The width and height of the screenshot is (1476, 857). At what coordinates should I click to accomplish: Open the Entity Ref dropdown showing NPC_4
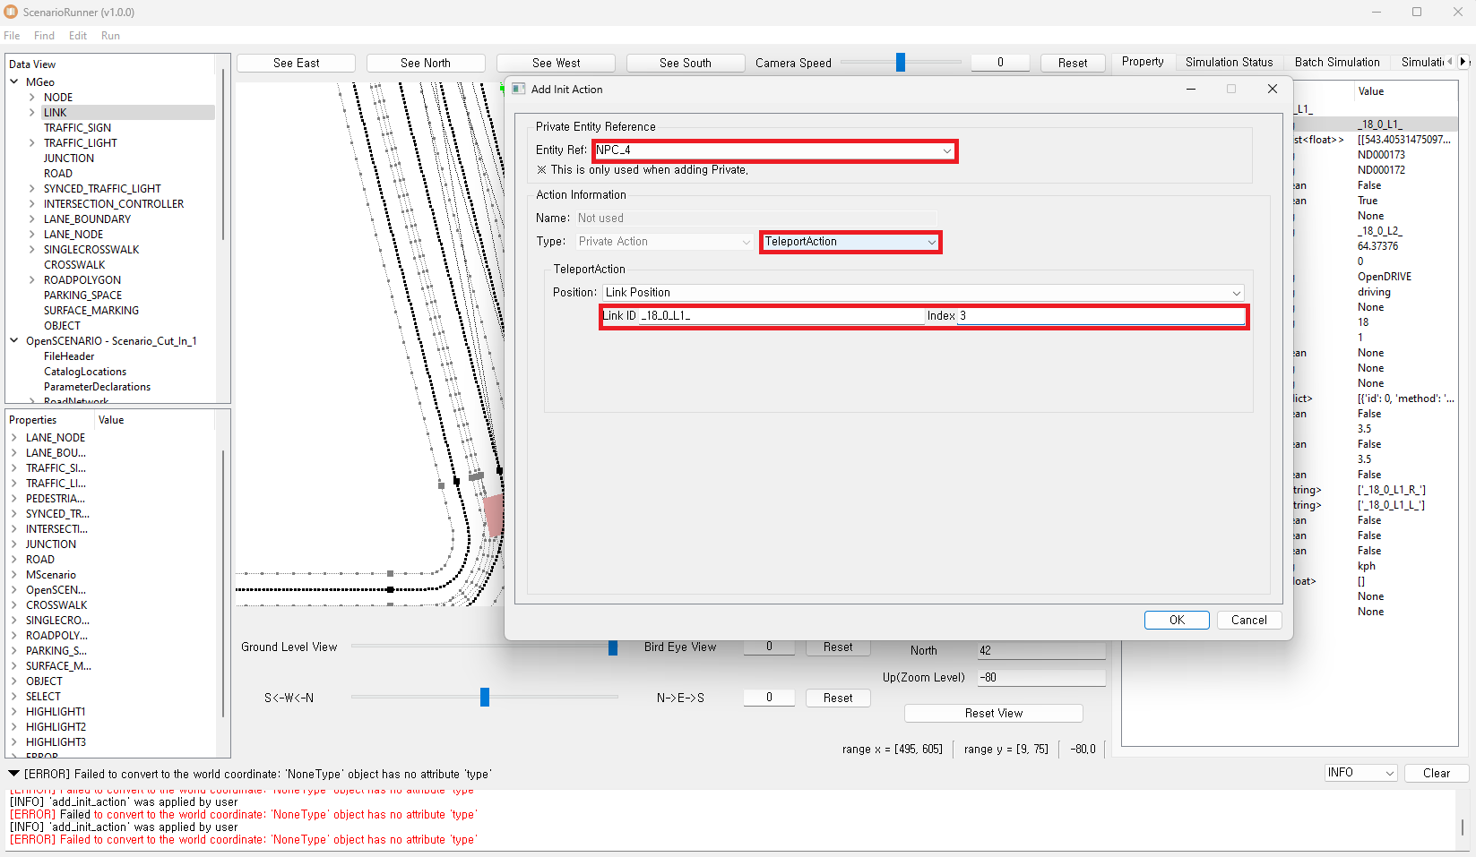pyautogui.click(x=774, y=150)
